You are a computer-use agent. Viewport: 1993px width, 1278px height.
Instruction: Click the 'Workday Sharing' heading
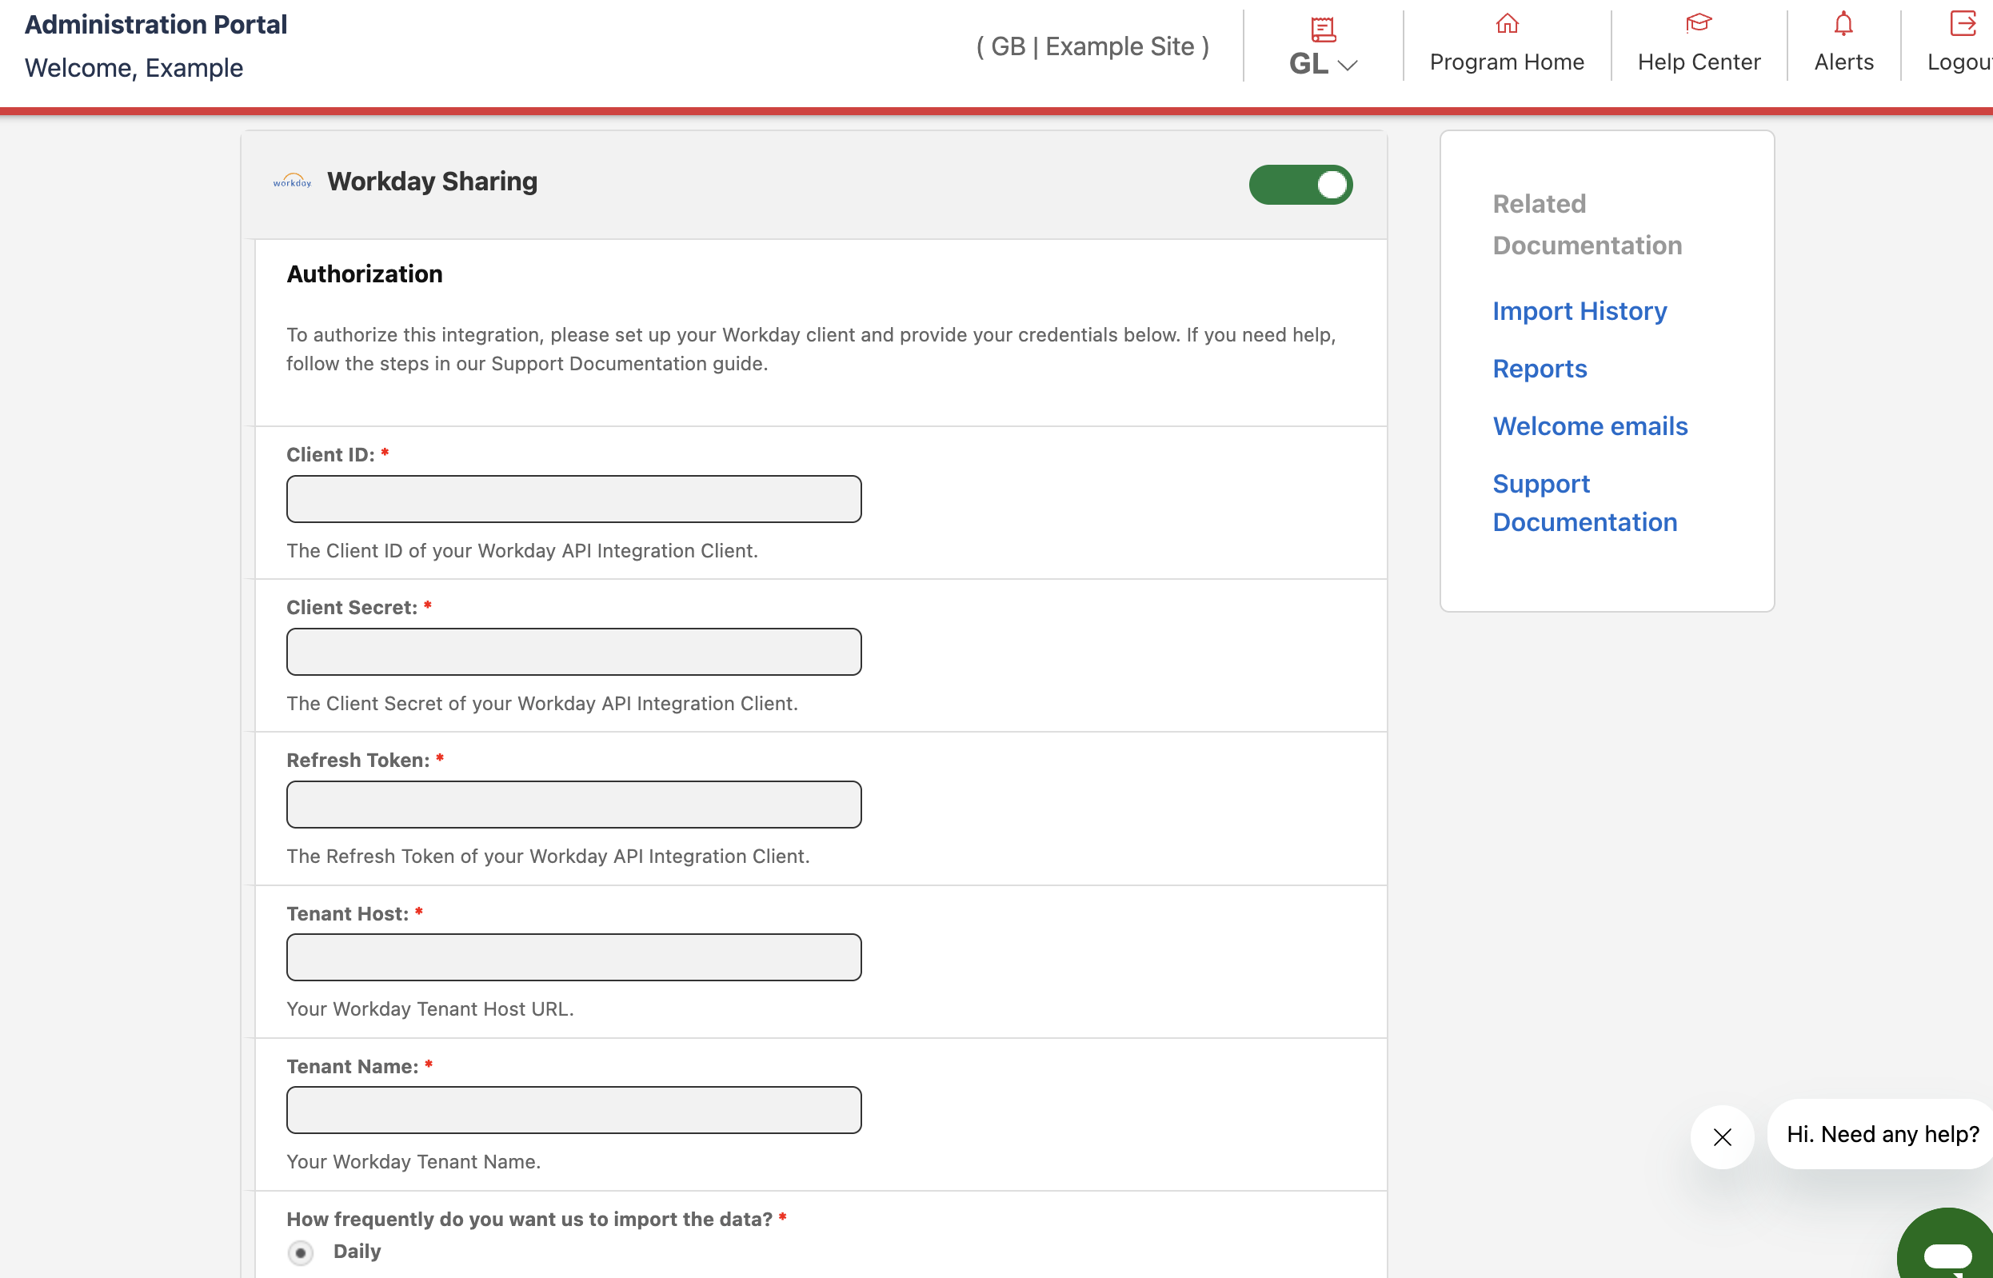(433, 182)
